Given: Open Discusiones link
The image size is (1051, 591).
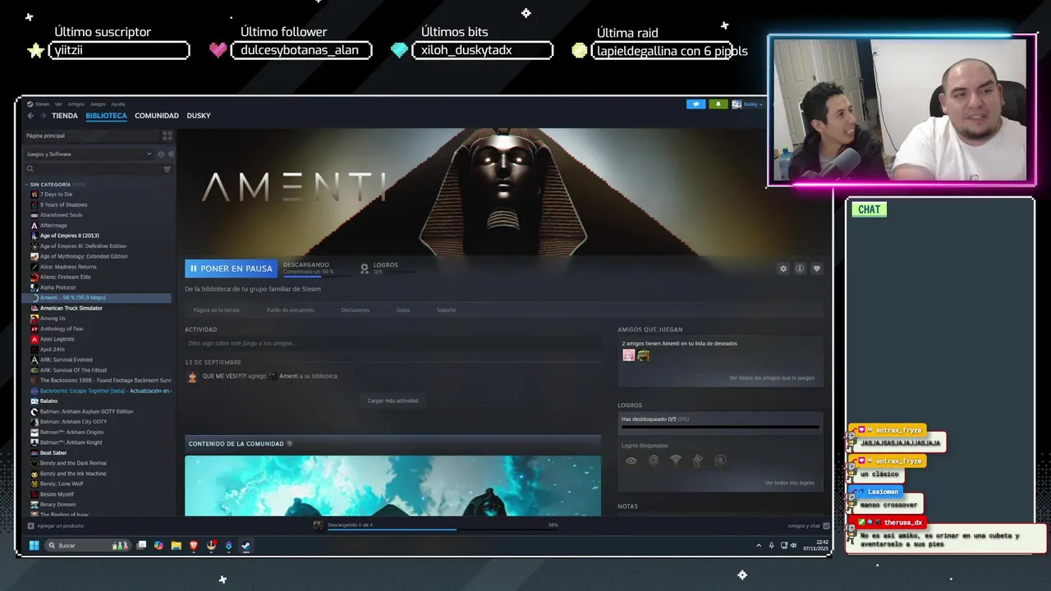Looking at the screenshot, I should point(356,310).
